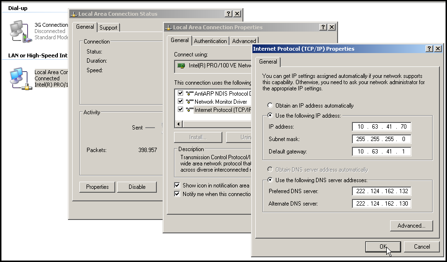Screen dimensions: 447x262
Task: Click the Internet Protocol (TCP/IP) component icon
Action: [190, 109]
